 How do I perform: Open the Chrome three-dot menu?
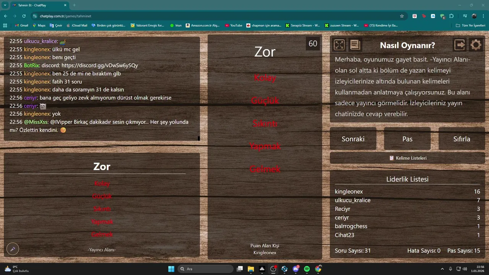point(483,16)
